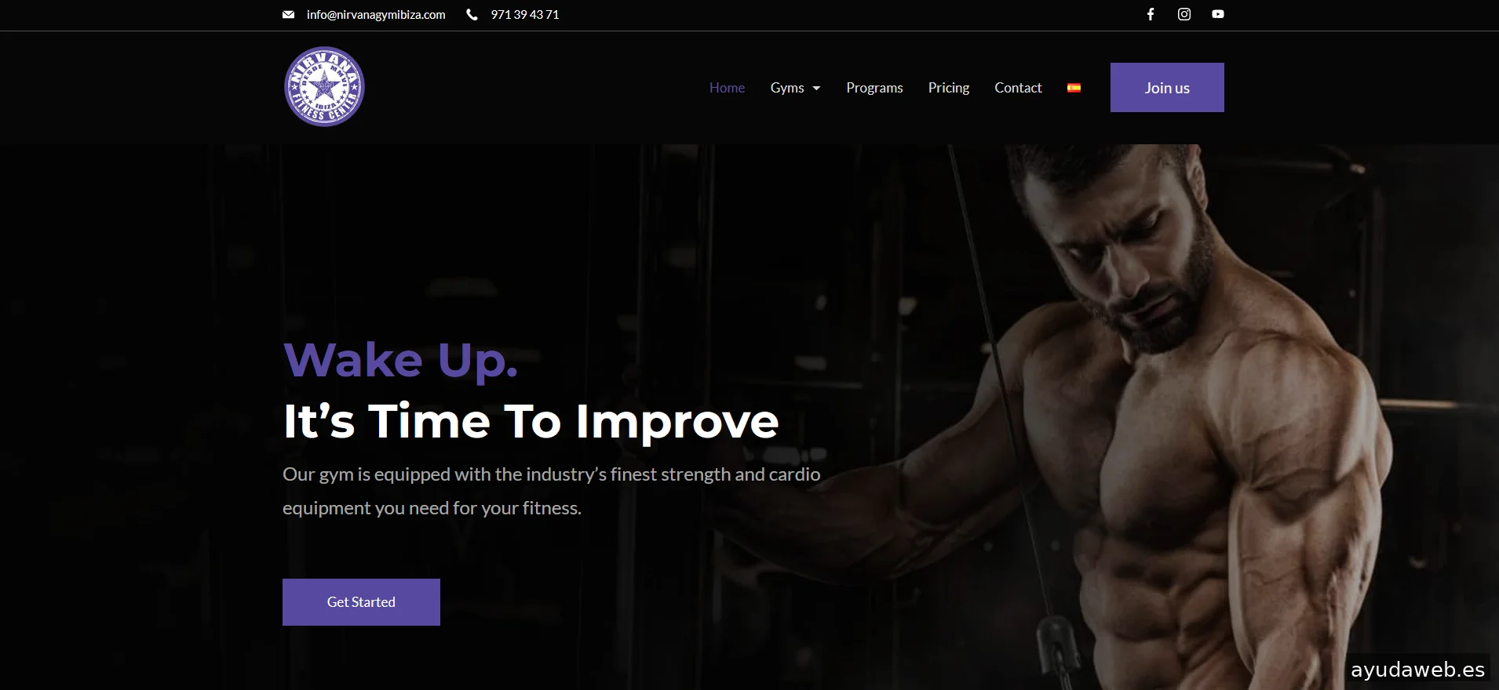Viewport: 1499px width, 690px height.
Task: Open the YouTube social icon
Action: (1218, 14)
